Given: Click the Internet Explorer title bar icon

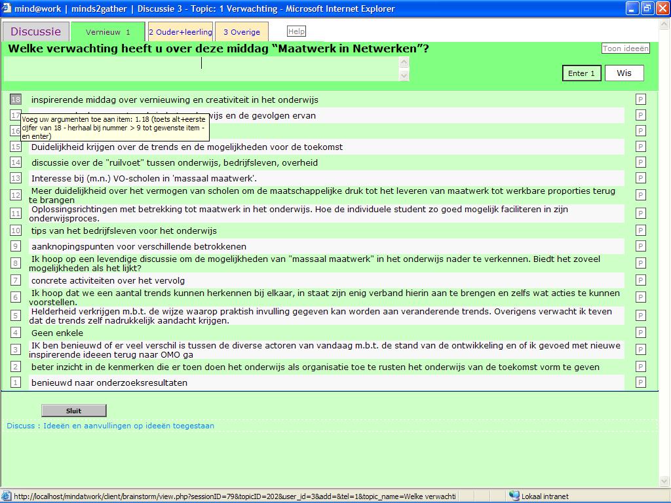Looking at the screenshot, I should (7, 8).
